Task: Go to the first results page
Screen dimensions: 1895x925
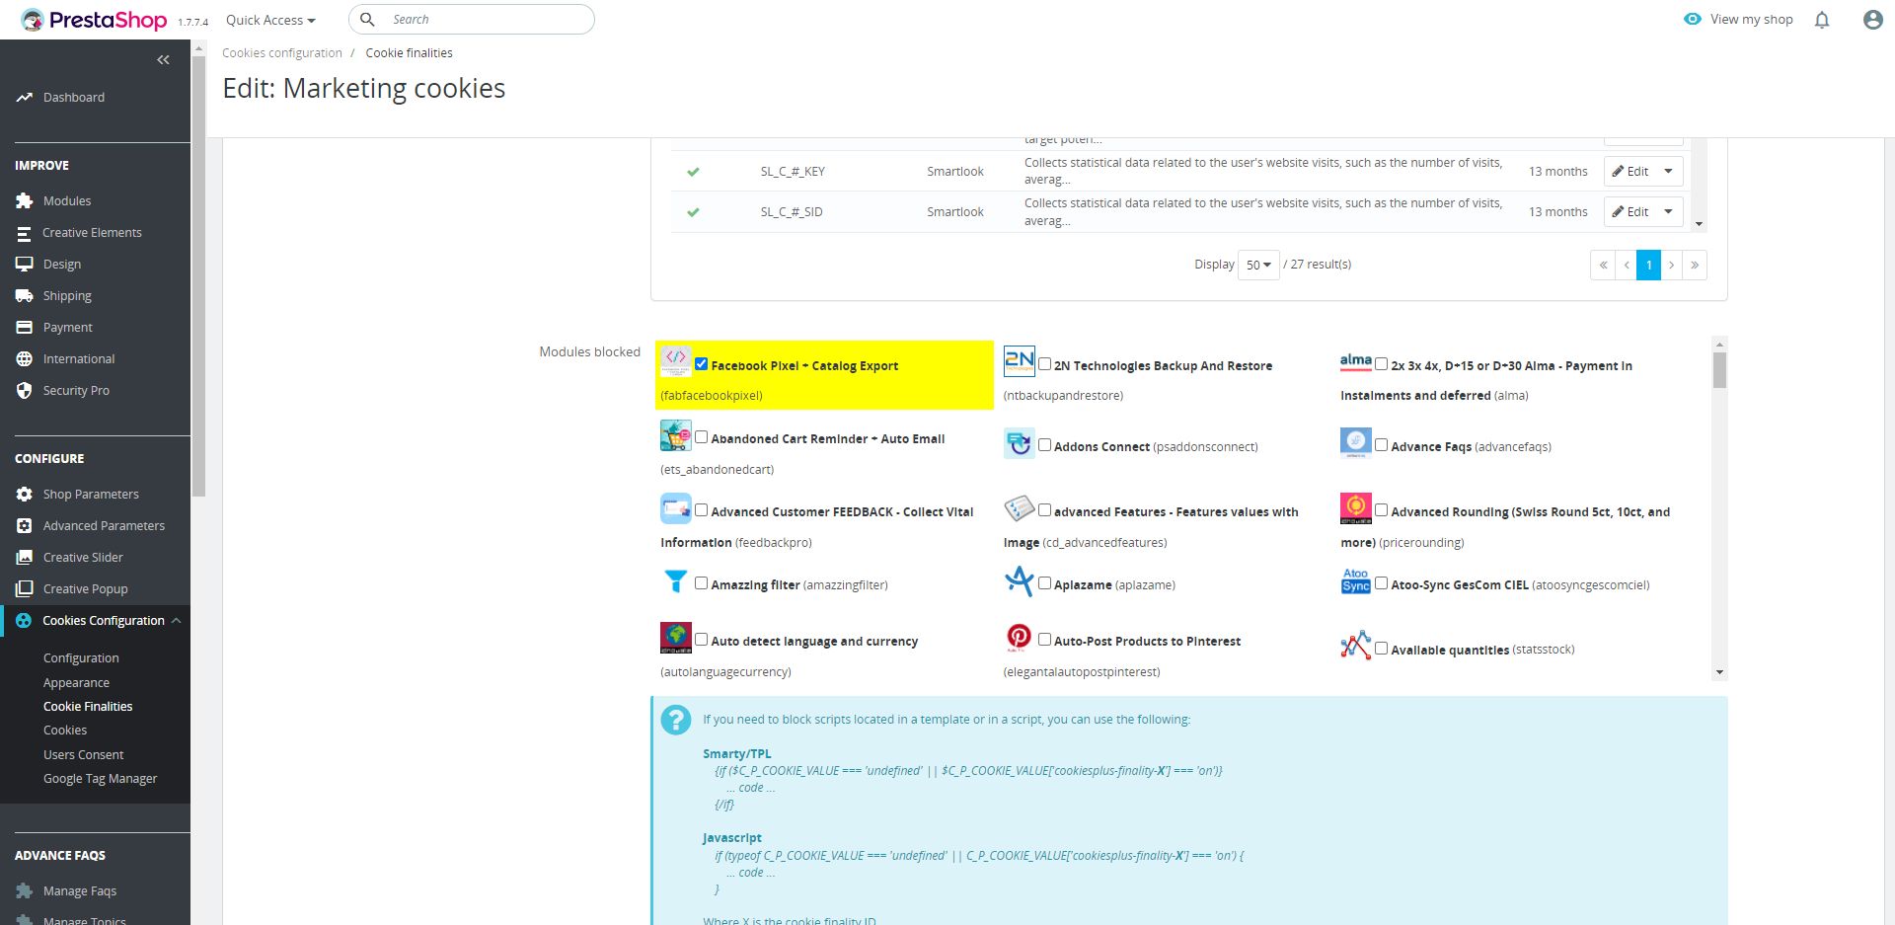Action: click(x=1603, y=266)
